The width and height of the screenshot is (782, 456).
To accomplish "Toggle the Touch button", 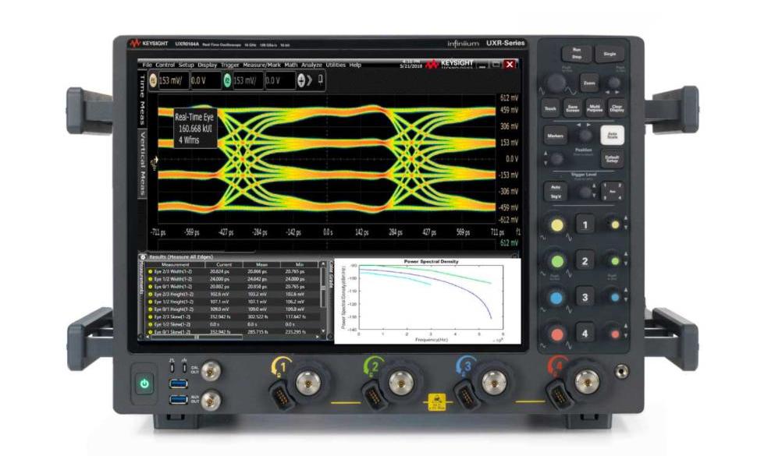I will tap(550, 108).
